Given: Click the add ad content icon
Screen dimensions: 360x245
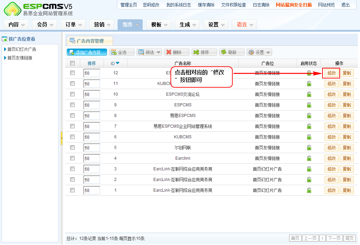Looking at the screenshot, I should pos(72,52).
